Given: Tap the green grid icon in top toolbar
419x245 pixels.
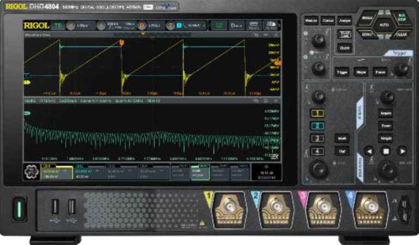Looking at the screenshot, I should pos(218,26).
